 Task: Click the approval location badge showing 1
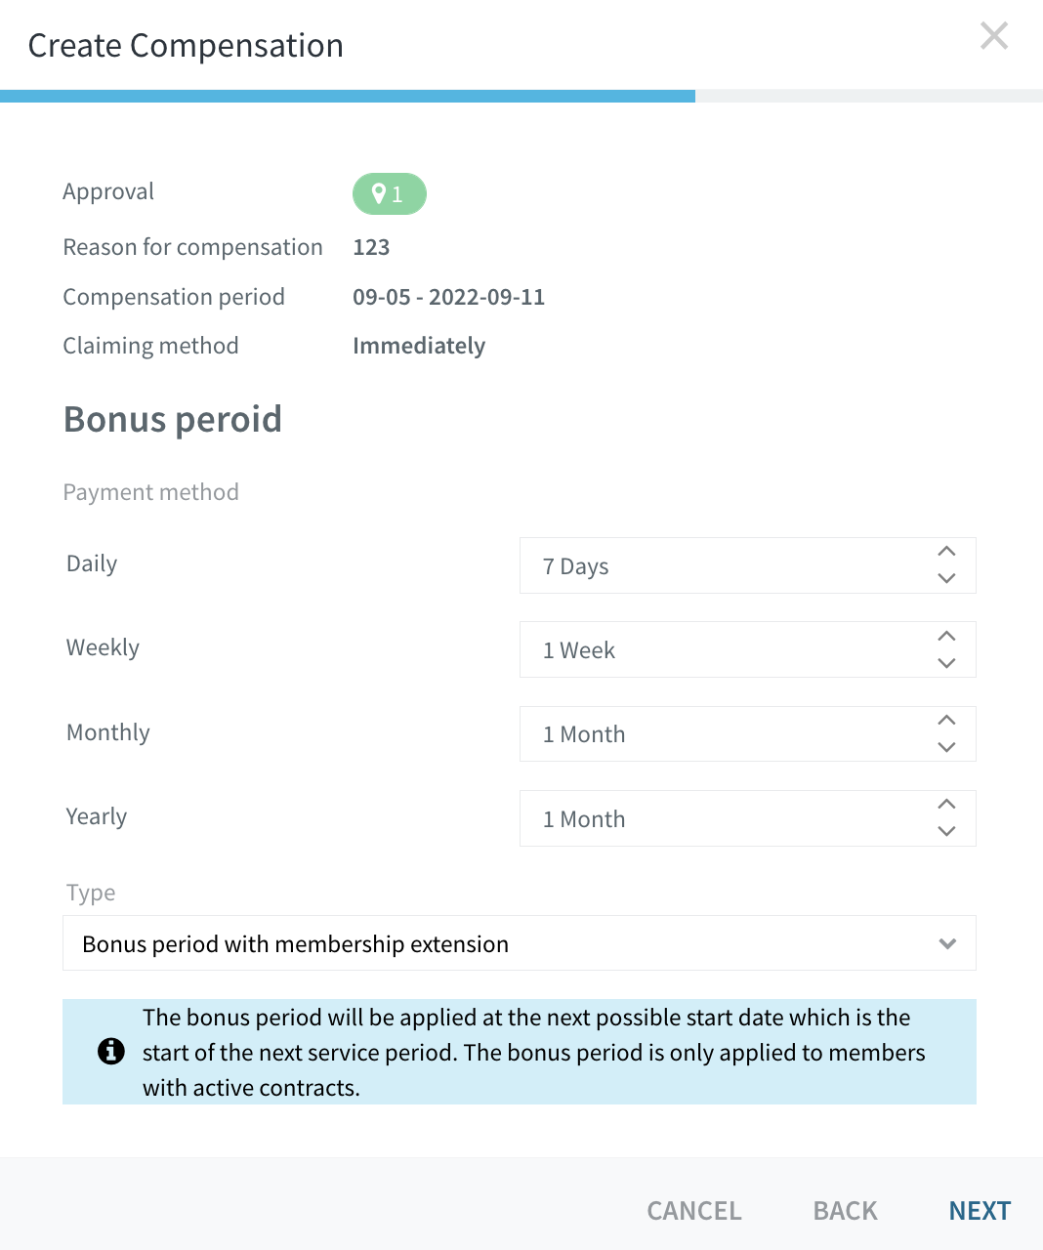[x=390, y=193]
